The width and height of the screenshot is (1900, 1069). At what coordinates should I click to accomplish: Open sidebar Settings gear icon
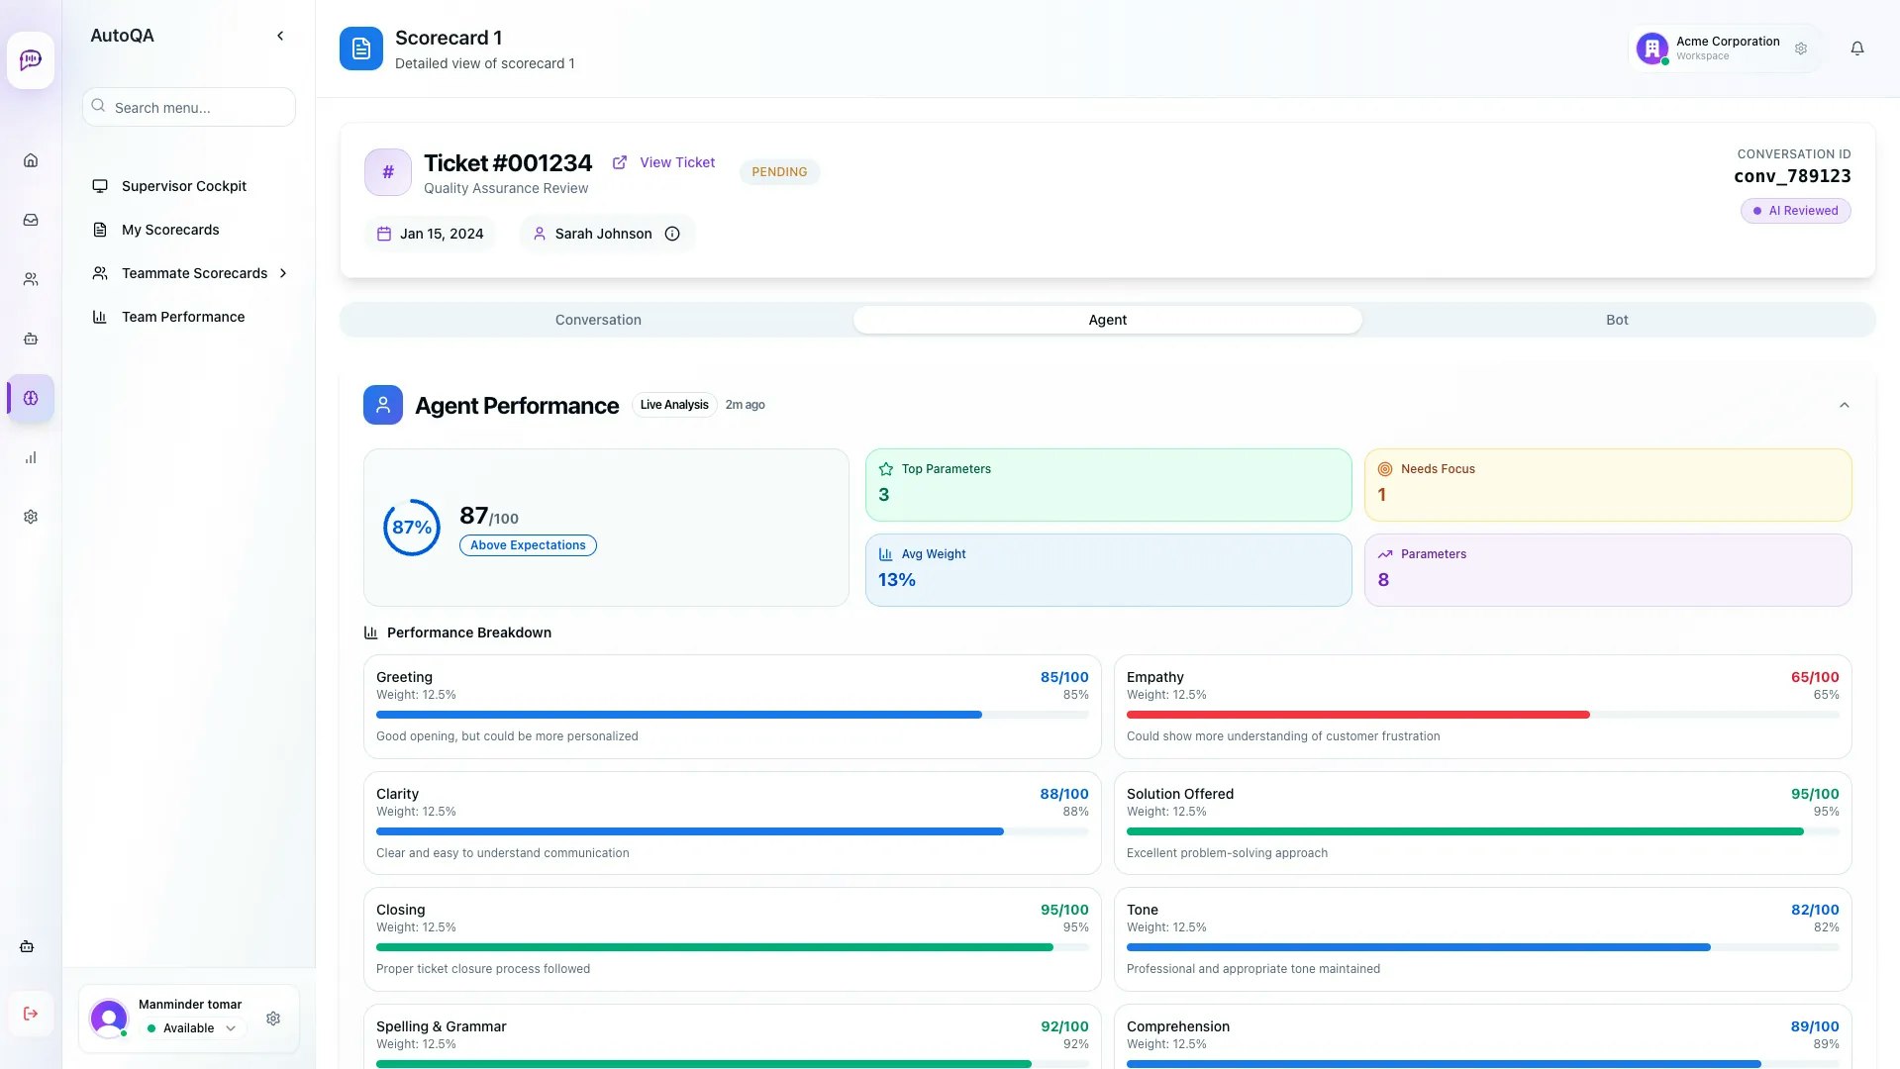[31, 516]
